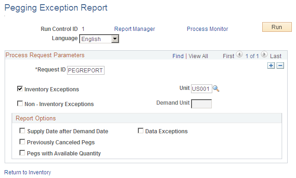Open the Process Monitor link
Viewport: 296px width, 178px height.
[208, 29]
